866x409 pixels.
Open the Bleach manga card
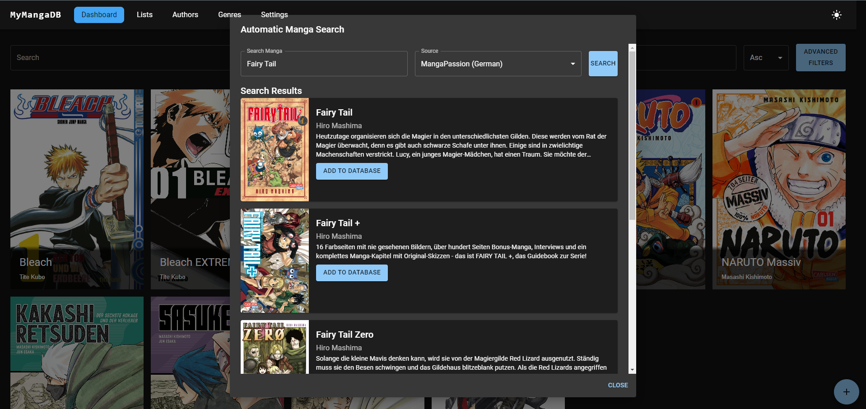click(77, 189)
